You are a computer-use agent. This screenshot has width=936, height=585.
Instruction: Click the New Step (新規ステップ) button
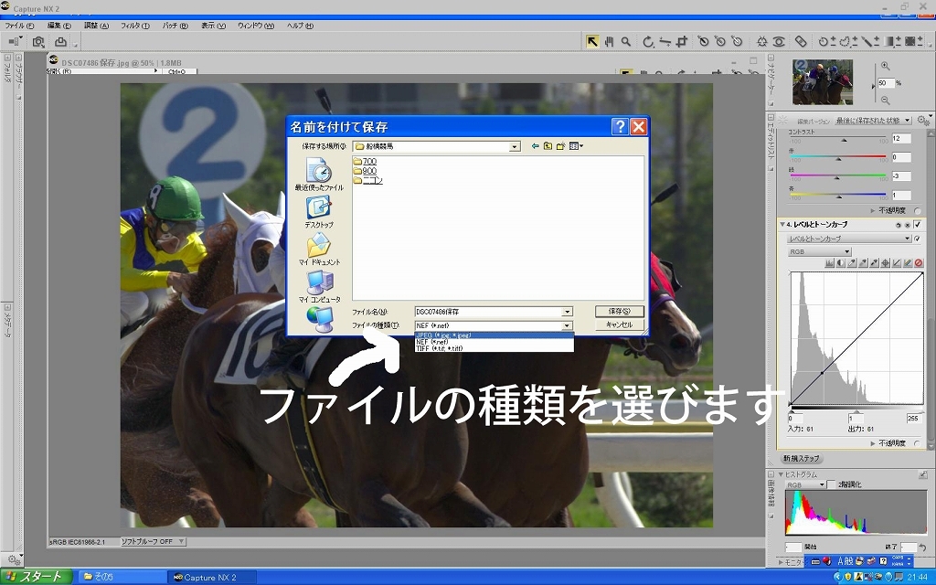(802, 459)
